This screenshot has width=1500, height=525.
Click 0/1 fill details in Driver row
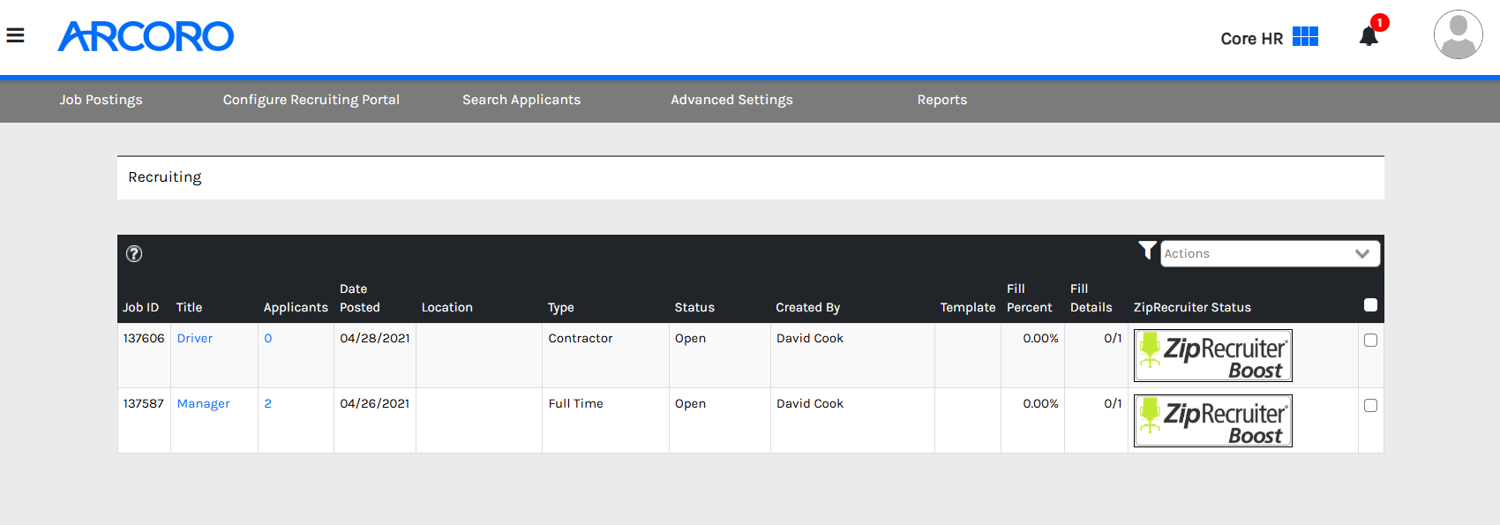[x=1113, y=338]
